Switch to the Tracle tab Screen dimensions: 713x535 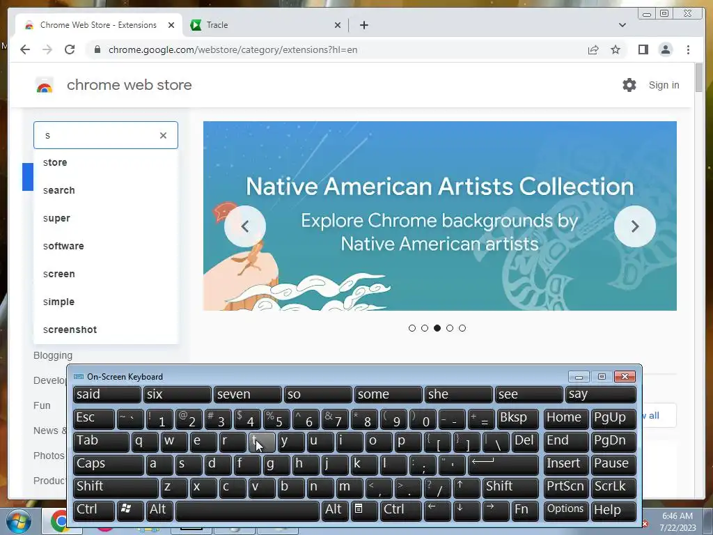tap(266, 25)
